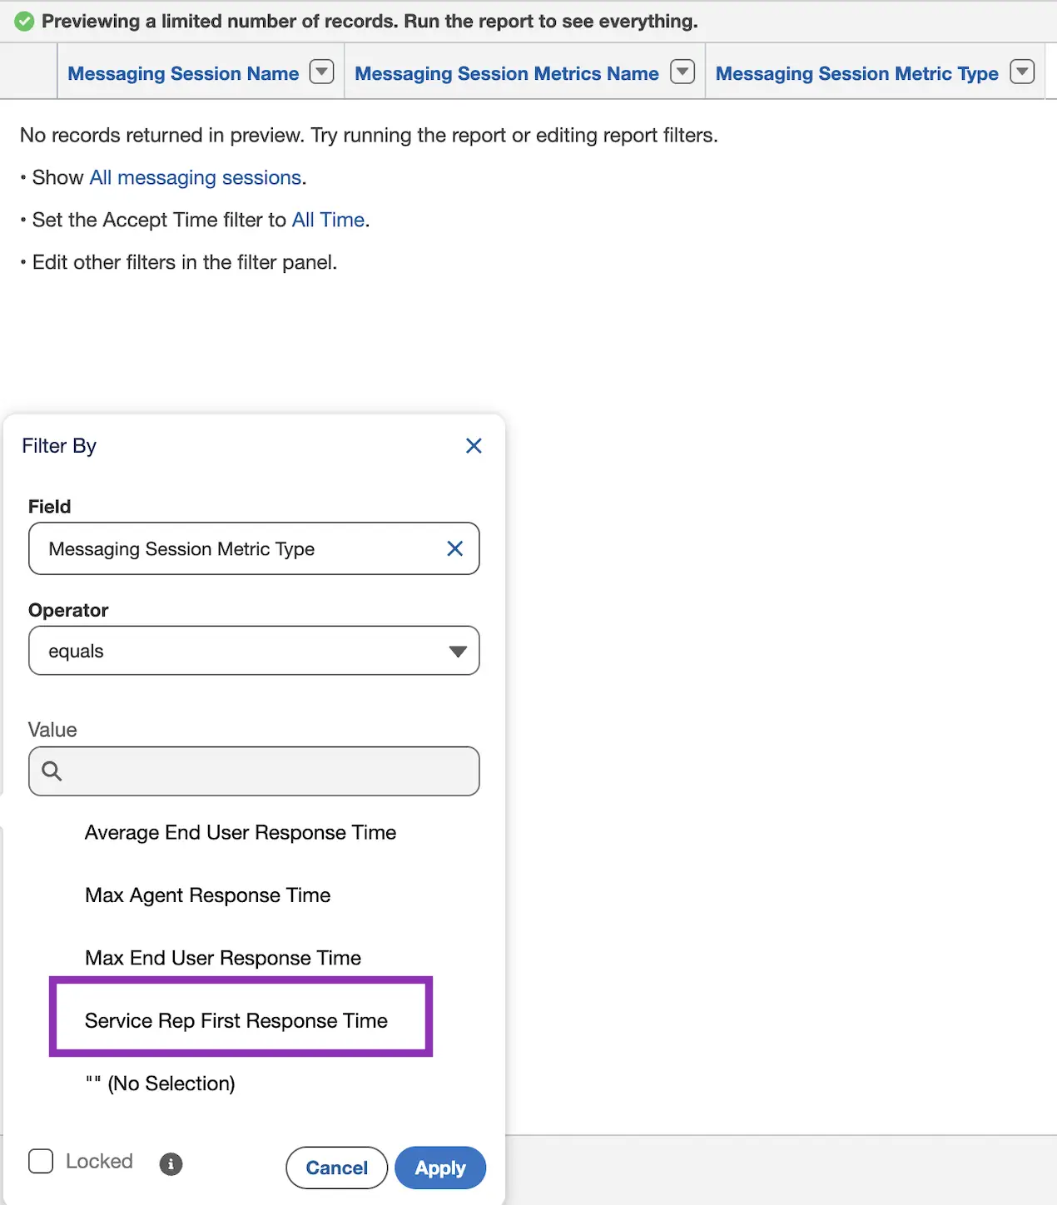Click the All Time link
1057x1205 pixels.
(x=328, y=220)
